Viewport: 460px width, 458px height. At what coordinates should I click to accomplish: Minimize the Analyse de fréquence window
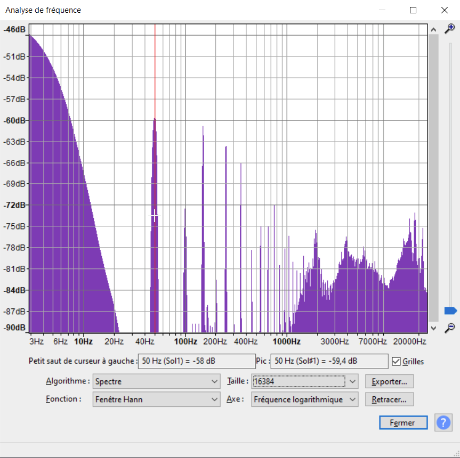pos(382,10)
